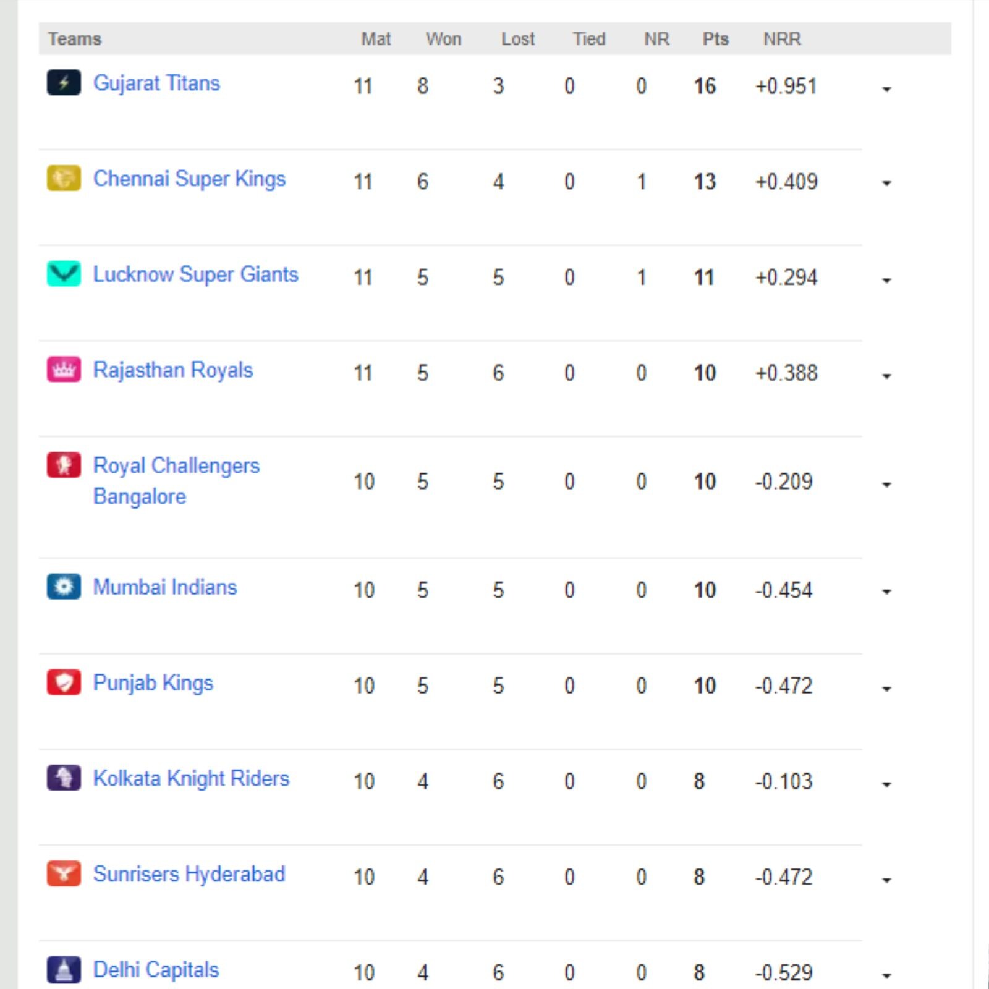Click the Sunrisers Hyderabad orange logo
This screenshot has height=989, width=989.
64,873
